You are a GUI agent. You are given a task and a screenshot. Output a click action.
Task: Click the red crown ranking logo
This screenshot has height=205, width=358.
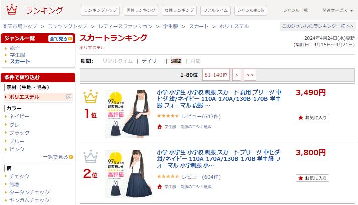coord(12,10)
